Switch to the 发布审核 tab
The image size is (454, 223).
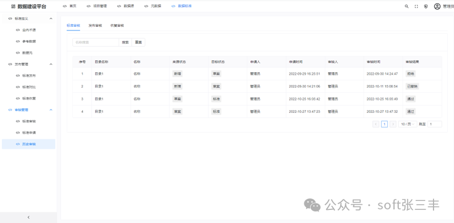click(x=95, y=26)
